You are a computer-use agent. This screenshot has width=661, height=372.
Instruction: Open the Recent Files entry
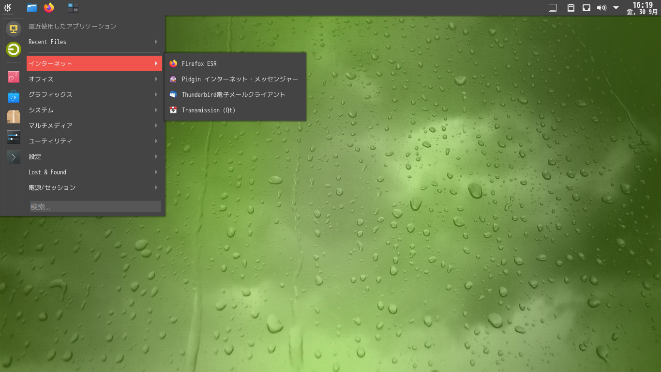[x=94, y=42]
